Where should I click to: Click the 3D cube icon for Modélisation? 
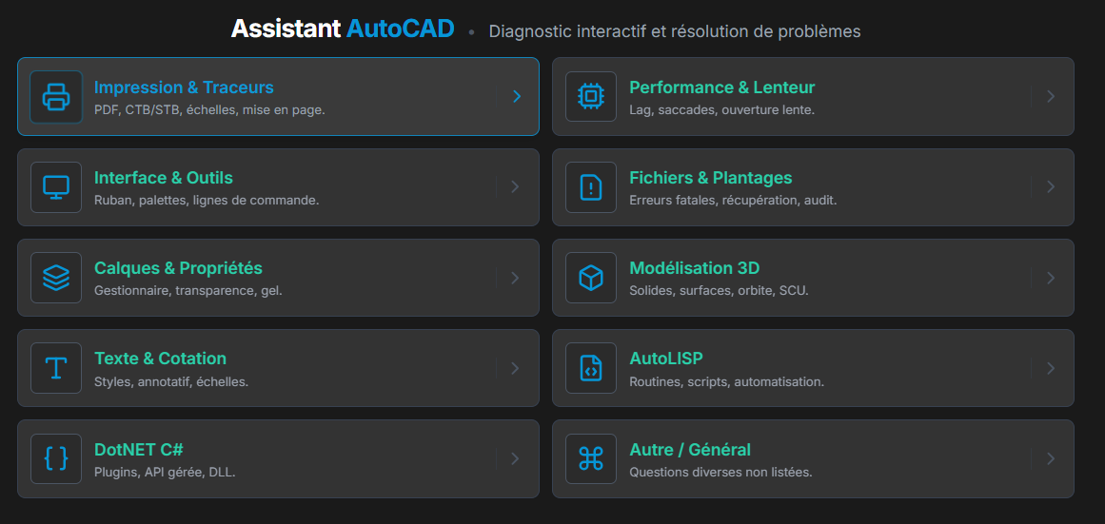pos(591,278)
